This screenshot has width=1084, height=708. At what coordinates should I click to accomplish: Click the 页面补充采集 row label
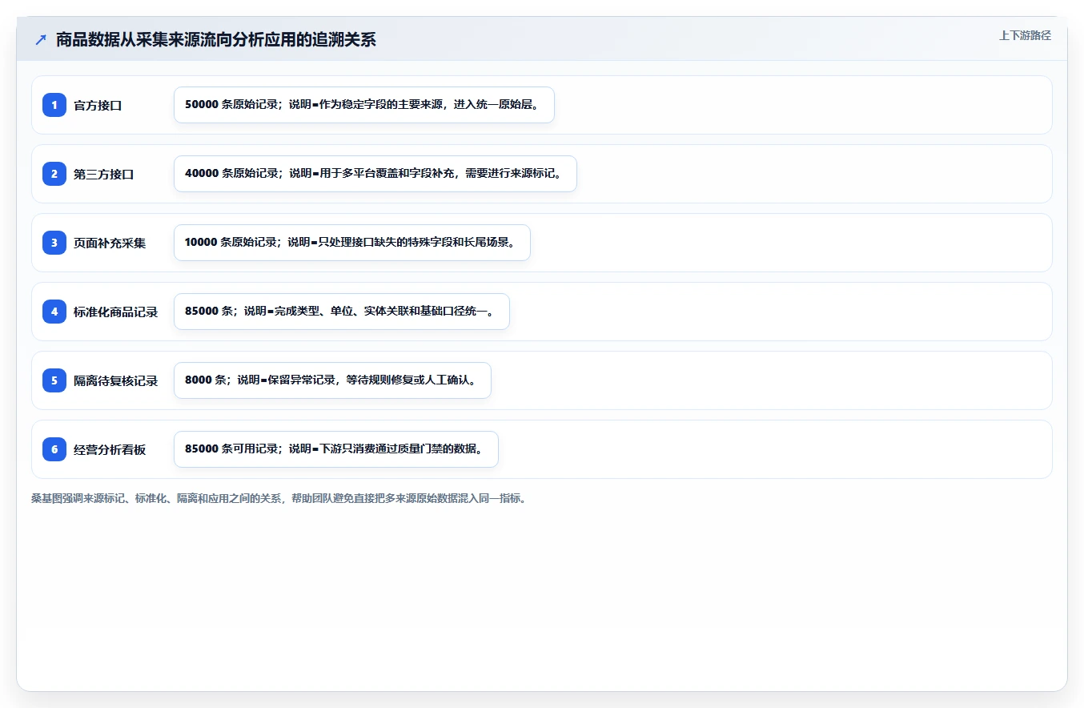pyautogui.click(x=110, y=243)
